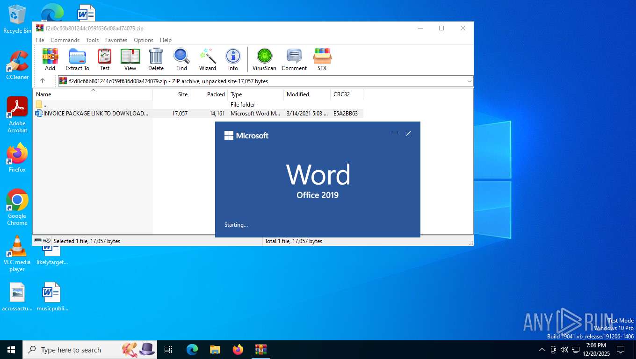The width and height of the screenshot is (636, 359).
Task: Sort by the CRC32 column header
Action: (x=347, y=94)
